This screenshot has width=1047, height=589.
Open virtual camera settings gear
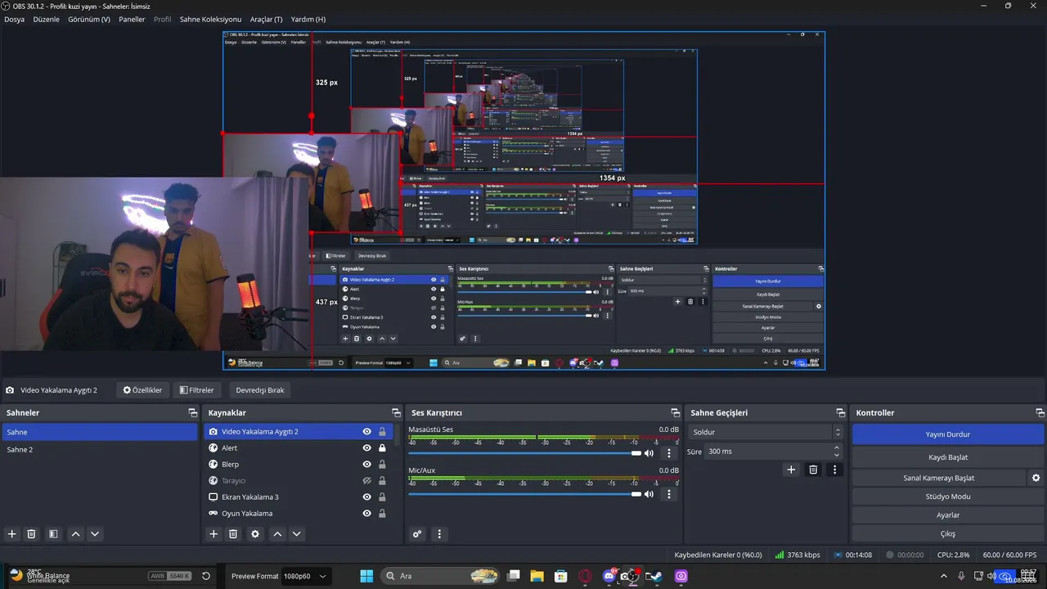click(1036, 478)
